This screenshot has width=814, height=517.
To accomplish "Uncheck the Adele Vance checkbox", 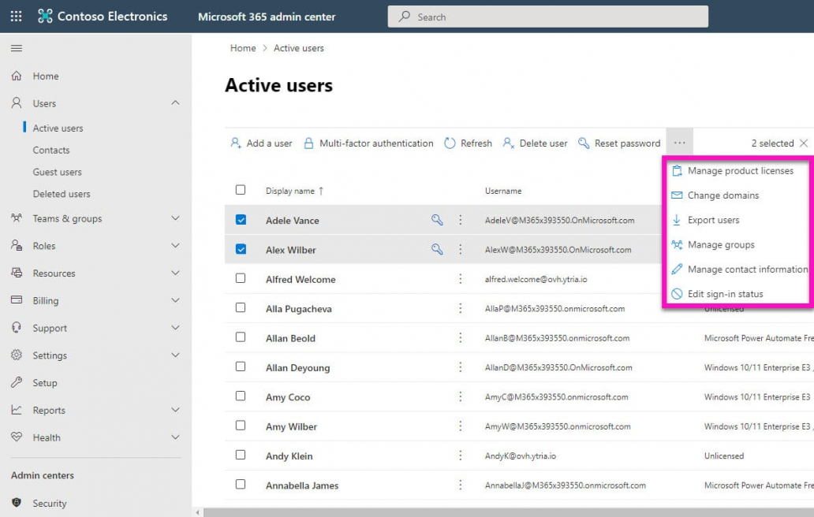I will click(x=241, y=219).
